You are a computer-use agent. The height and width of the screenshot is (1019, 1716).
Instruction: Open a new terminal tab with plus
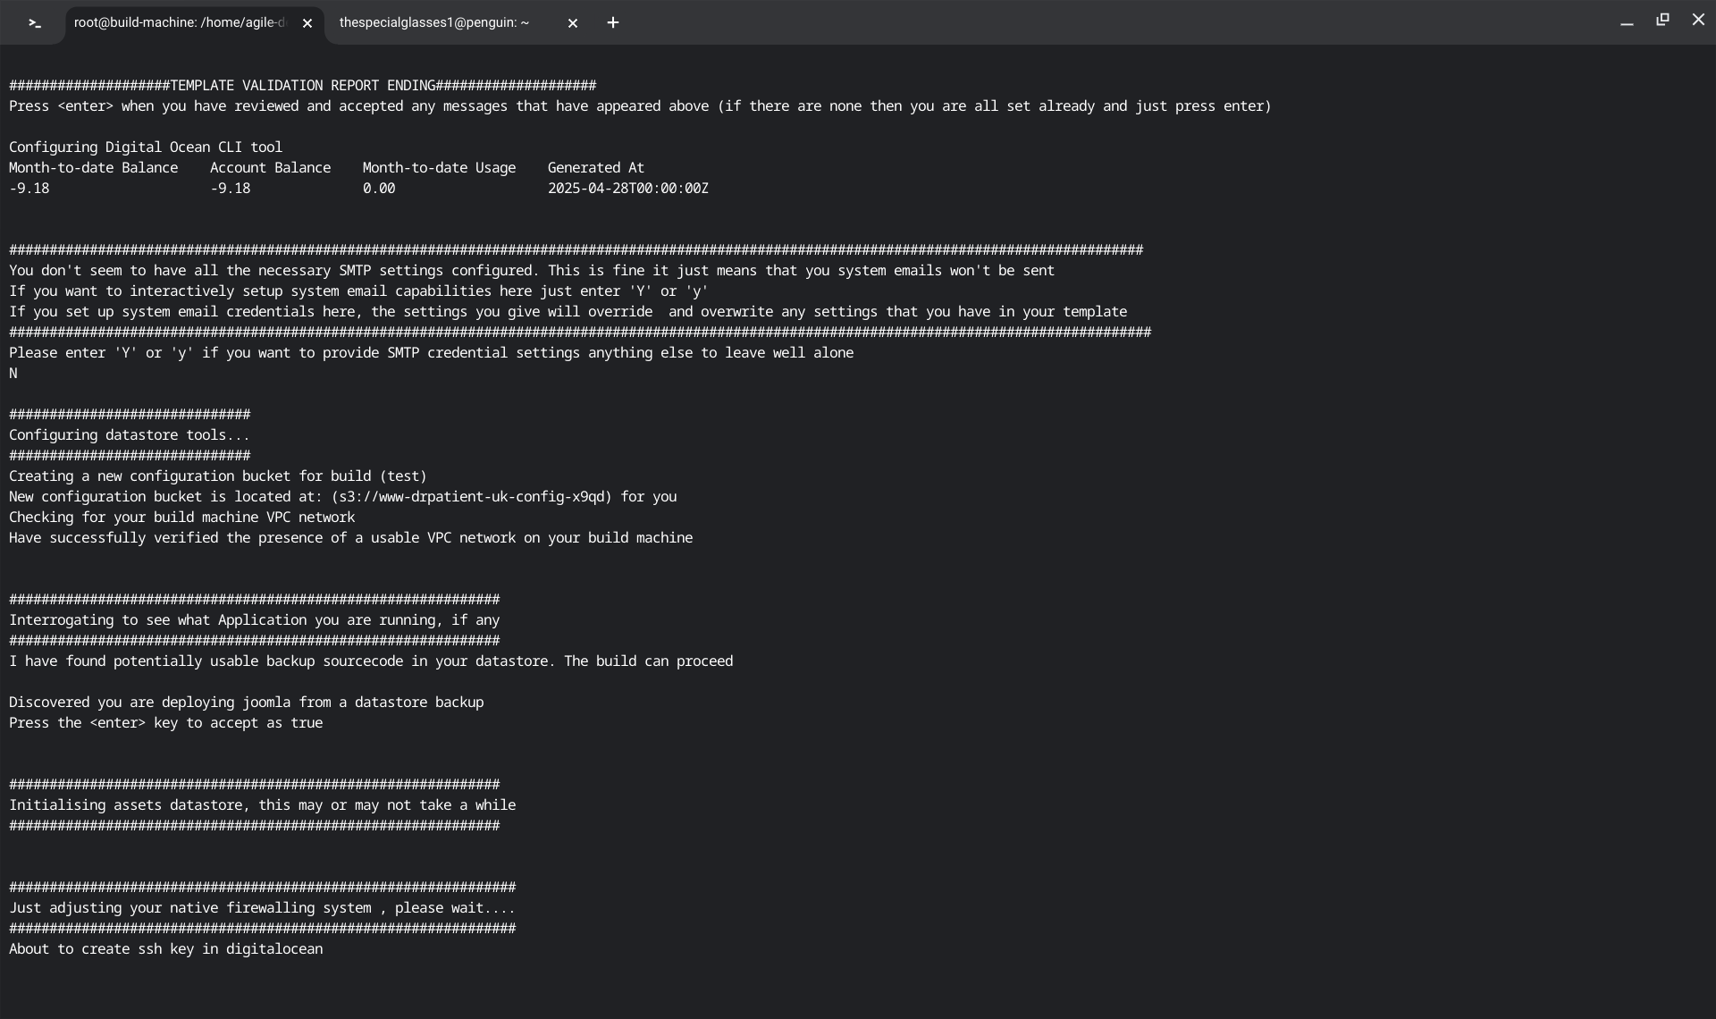(x=613, y=23)
